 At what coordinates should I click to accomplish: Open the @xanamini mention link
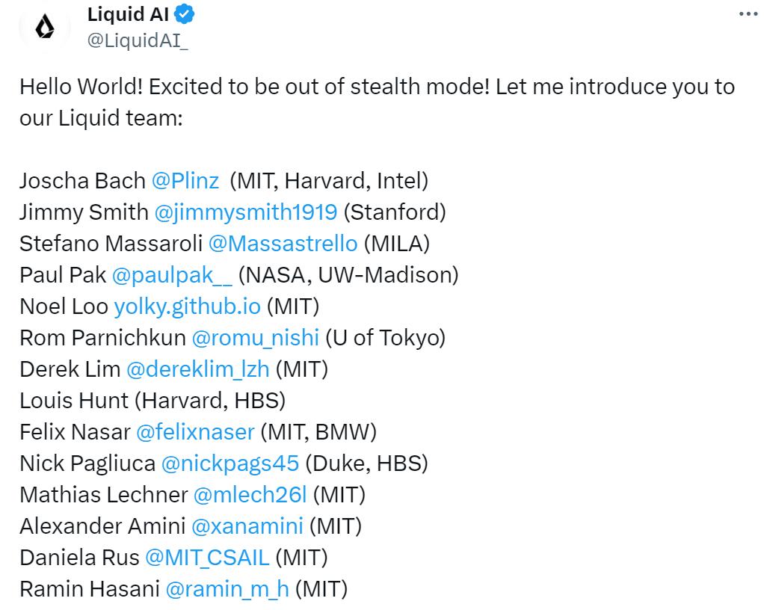247,526
